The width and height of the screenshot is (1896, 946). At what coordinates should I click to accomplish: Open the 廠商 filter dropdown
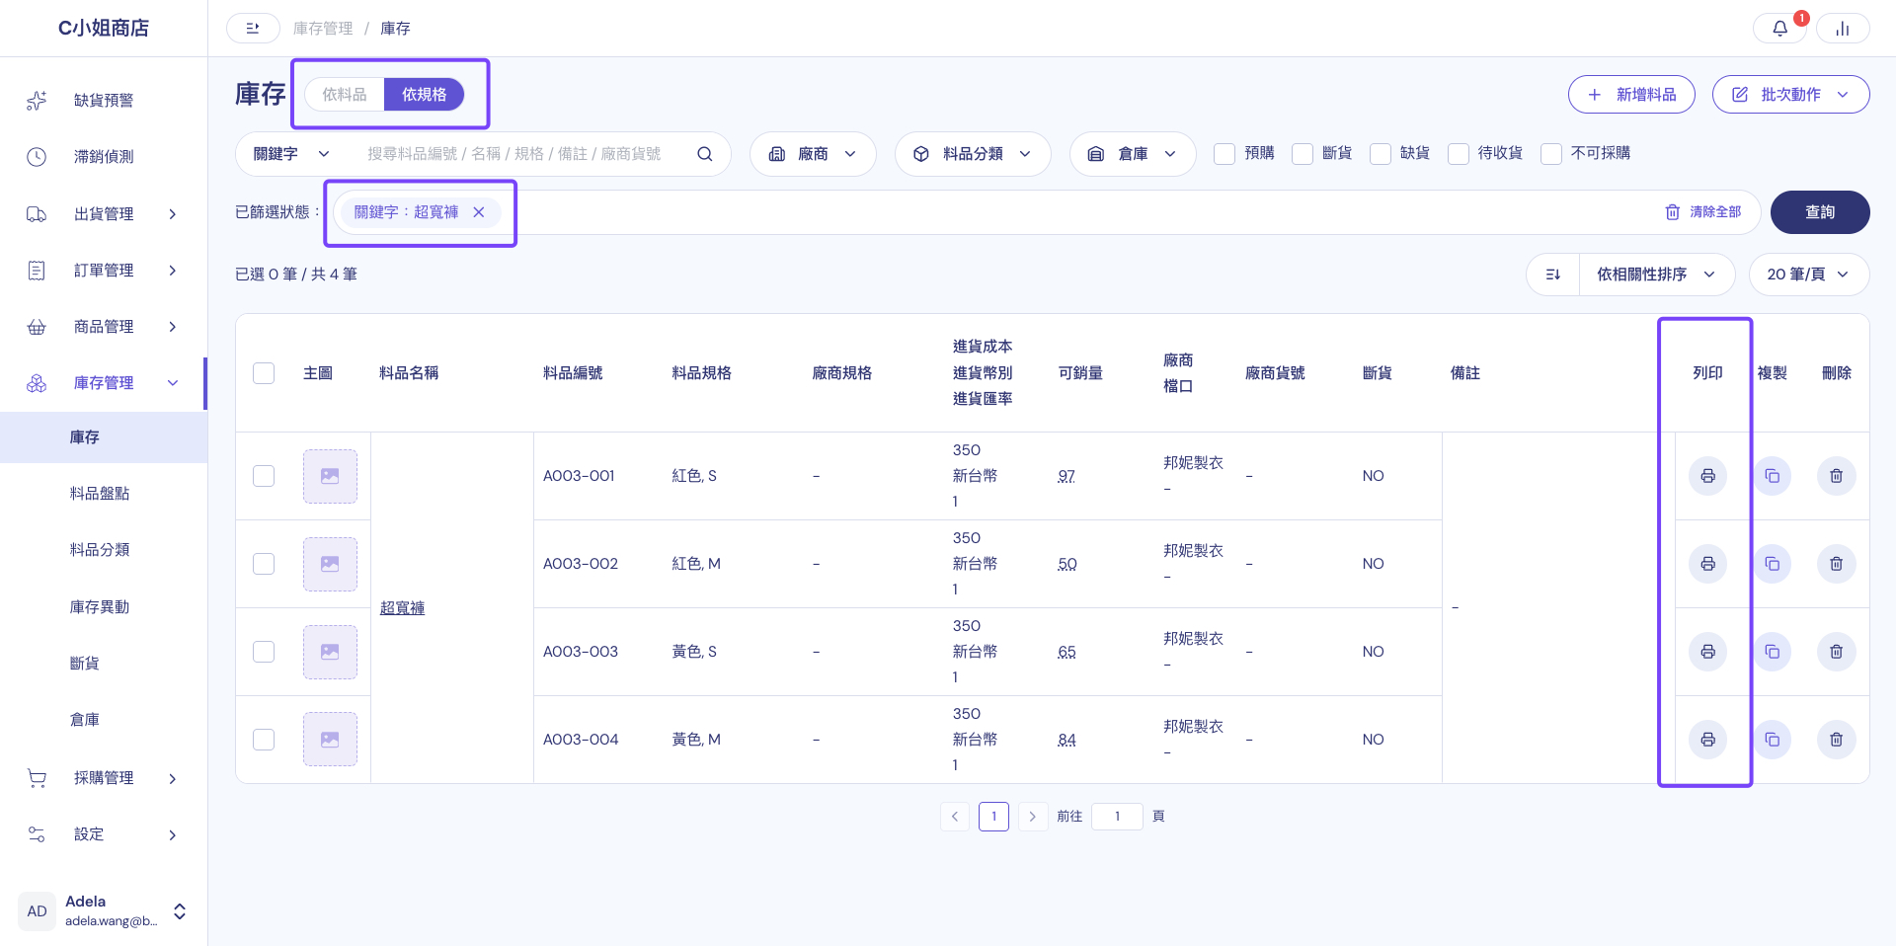(x=813, y=154)
